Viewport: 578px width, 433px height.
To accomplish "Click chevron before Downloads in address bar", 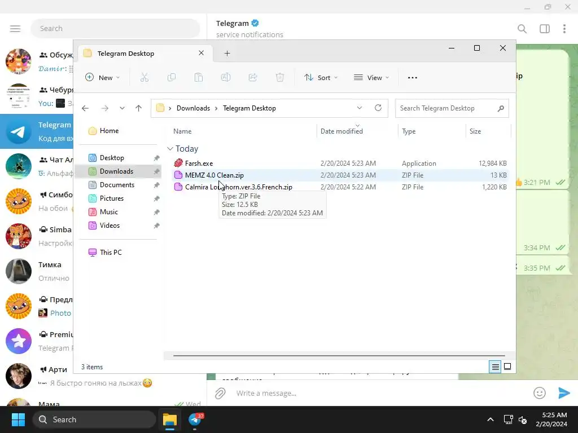I will pyautogui.click(x=170, y=108).
